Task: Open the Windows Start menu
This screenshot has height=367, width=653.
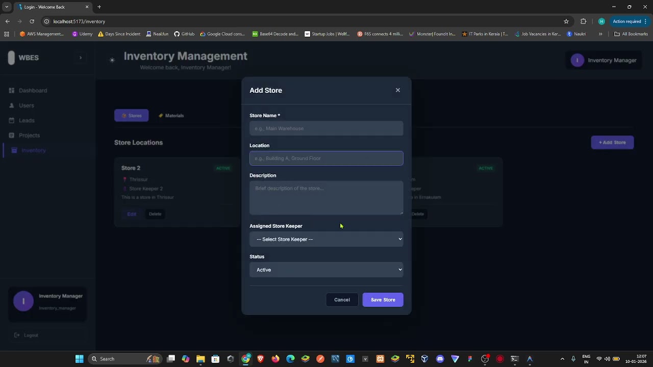Action: (x=79, y=359)
